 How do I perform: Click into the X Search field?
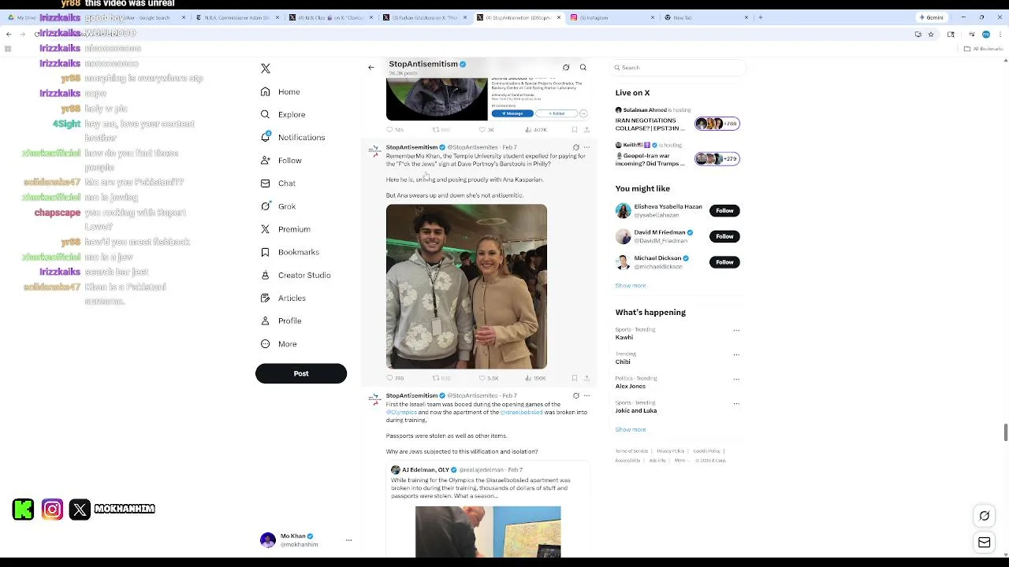(x=678, y=68)
